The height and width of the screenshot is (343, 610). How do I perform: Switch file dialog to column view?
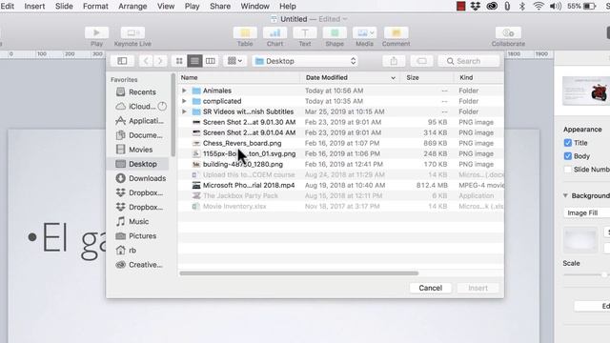coord(210,61)
